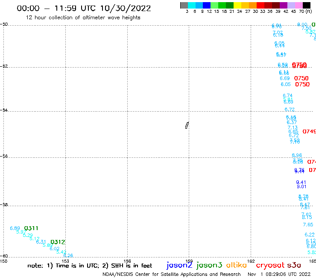This screenshot has width=316, height=278.
Task: Click the pink swatch in the color scale
Action: pyautogui.click(x=298, y=5)
